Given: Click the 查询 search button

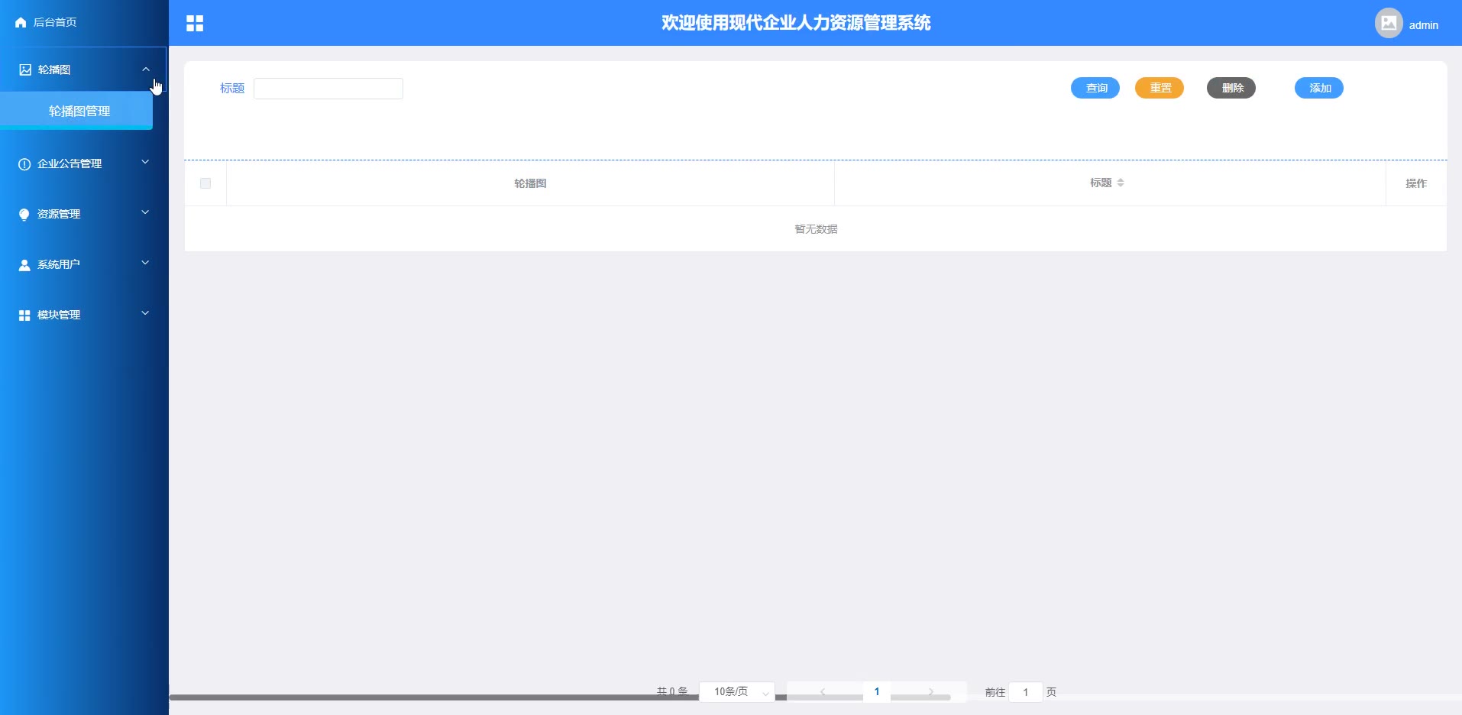Looking at the screenshot, I should coord(1095,88).
